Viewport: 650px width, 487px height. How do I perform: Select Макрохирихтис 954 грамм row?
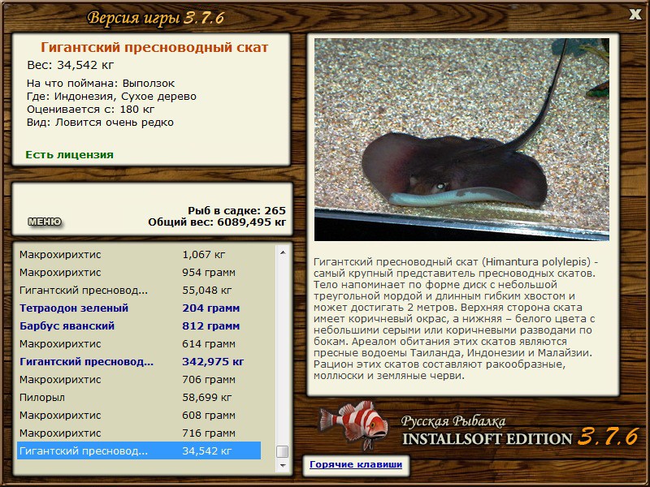tap(139, 272)
